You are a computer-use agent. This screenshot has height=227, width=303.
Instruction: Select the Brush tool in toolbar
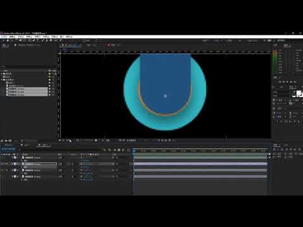tap(43, 40)
